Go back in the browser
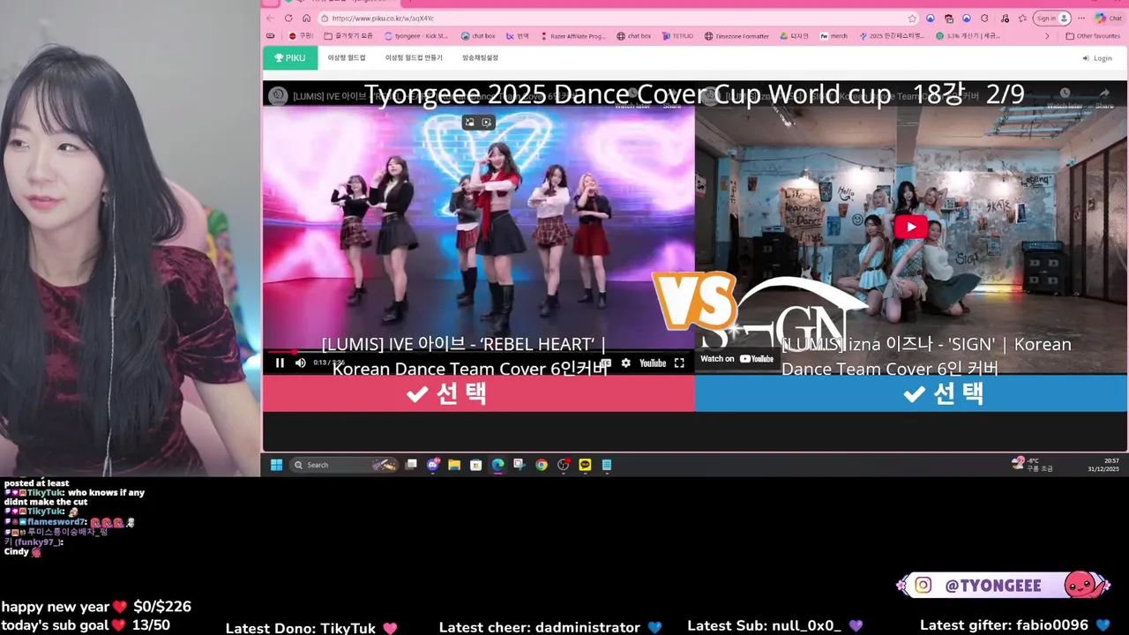The width and height of the screenshot is (1129, 635). [270, 18]
